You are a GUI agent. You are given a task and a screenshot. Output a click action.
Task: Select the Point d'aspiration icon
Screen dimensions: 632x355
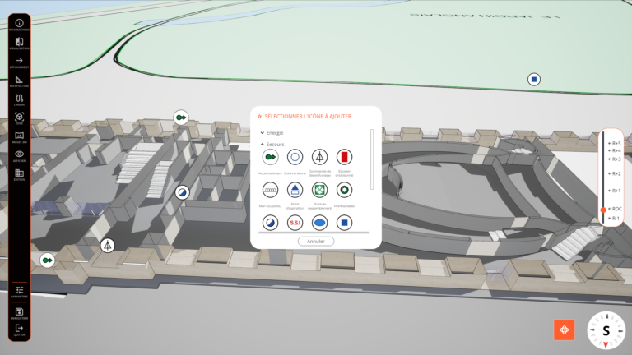(295, 190)
